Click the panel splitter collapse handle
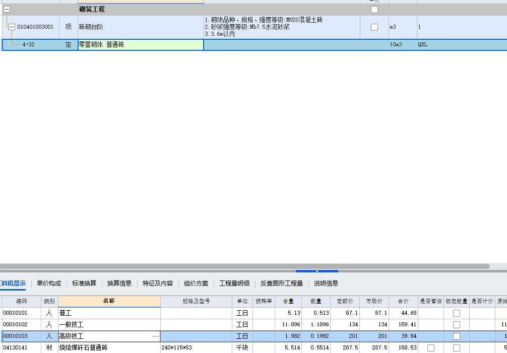This screenshot has height=353, width=507. tap(317, 271)
